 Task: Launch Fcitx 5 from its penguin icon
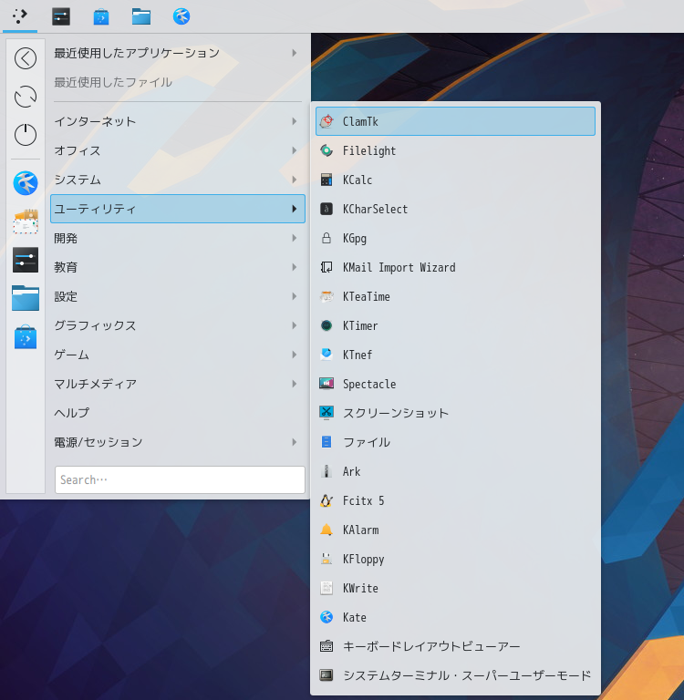click(x=326, y=501)
